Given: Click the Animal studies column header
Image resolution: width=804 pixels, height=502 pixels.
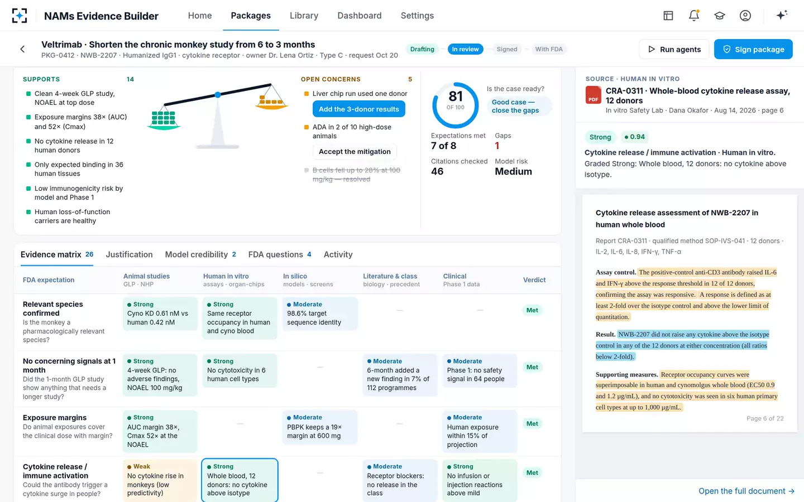Looking at the screenshot, I should 146,280.
